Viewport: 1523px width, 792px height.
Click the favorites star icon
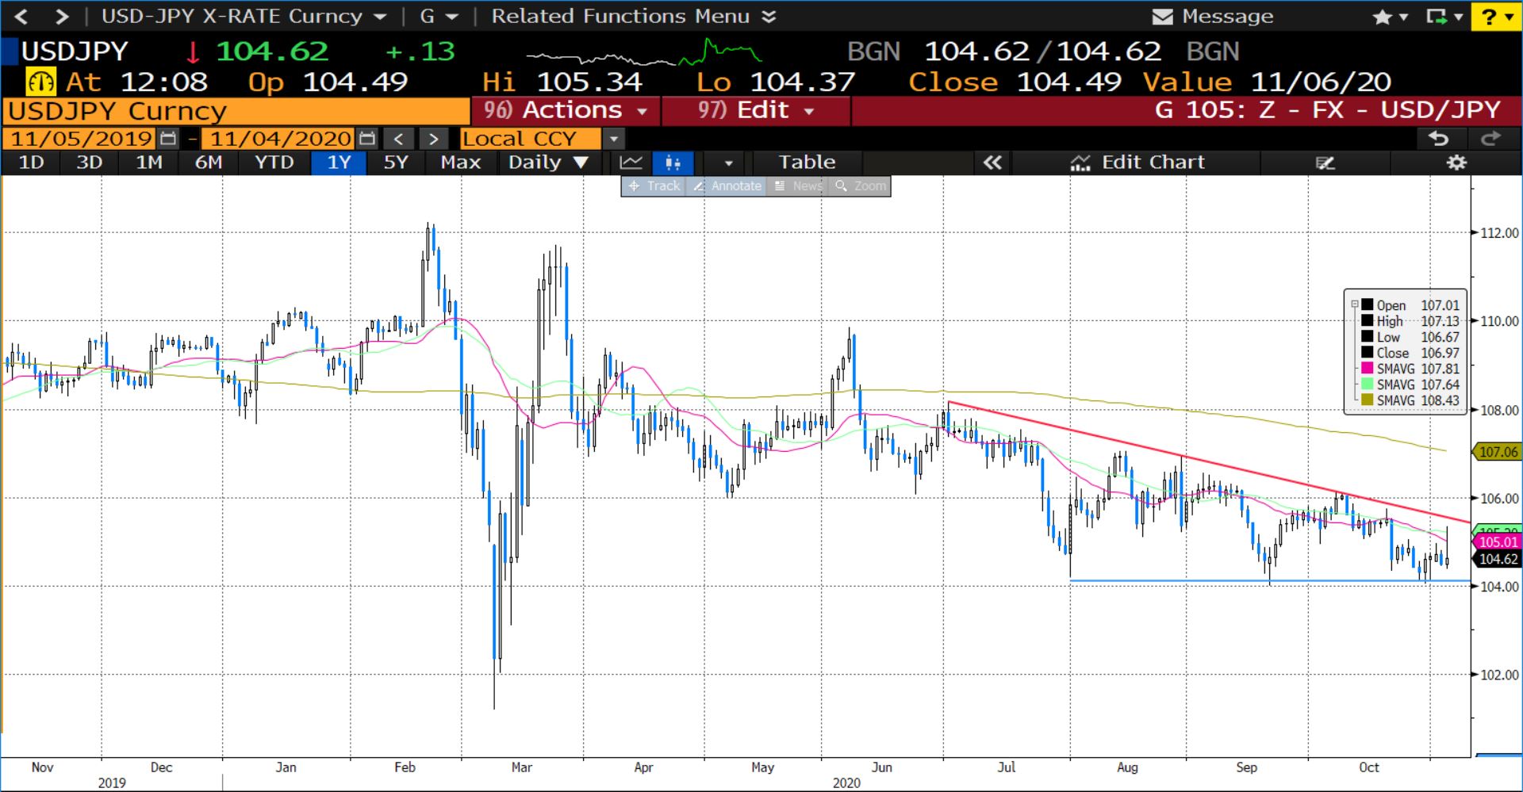[1382, 17]
